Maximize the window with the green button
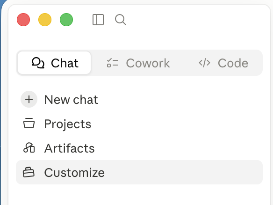 66,20
